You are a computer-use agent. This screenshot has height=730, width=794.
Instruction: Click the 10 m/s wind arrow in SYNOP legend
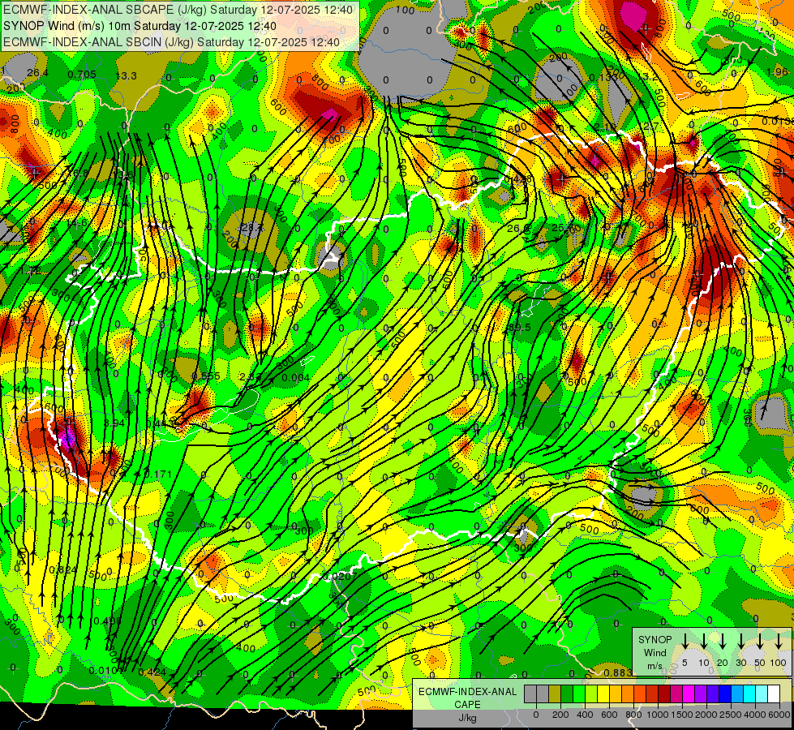703,642
